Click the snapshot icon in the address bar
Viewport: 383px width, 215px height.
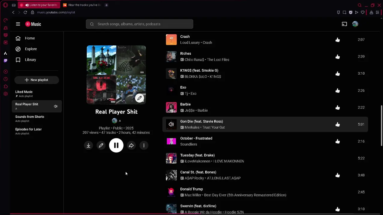(x=344, y=12)
